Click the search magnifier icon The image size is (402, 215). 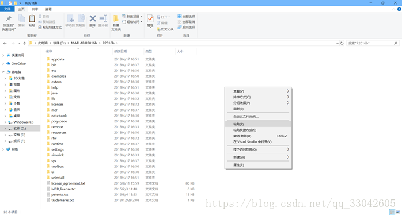(x=396, y=43)
